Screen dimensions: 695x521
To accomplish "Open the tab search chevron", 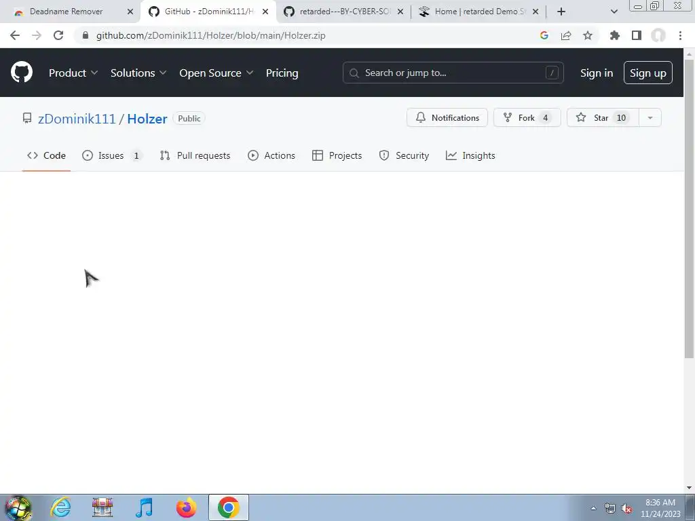I will click(614, 12).
